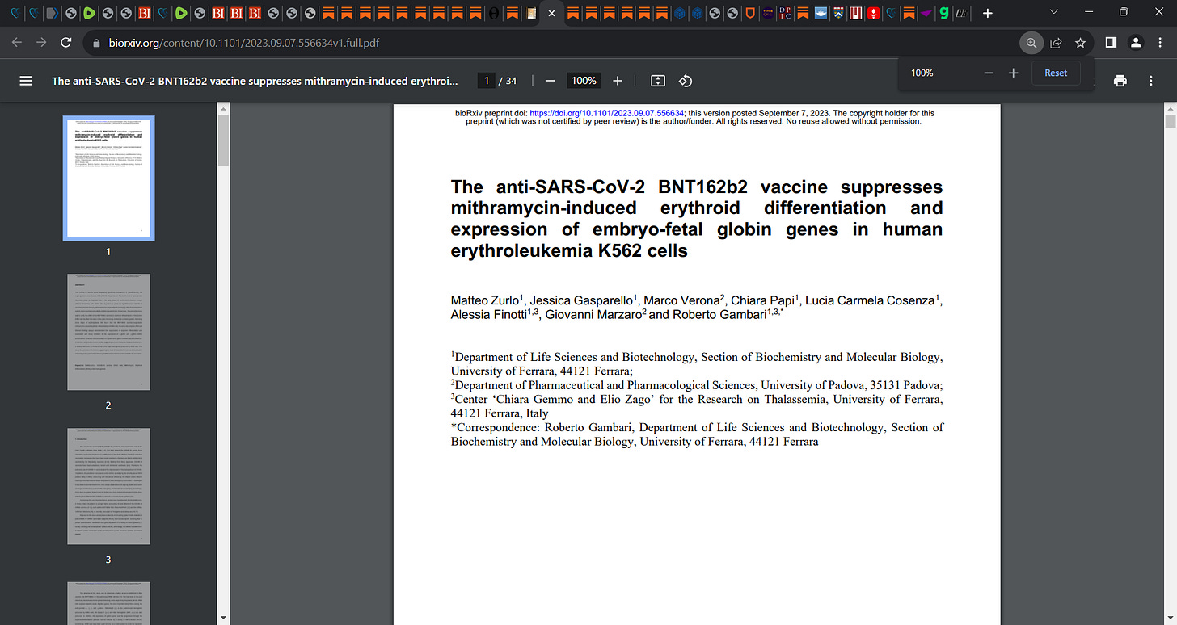Click the PDF zoom out minus button
Screen dimensions: 1177x625
pyautogui.click(x=550, y=81)
